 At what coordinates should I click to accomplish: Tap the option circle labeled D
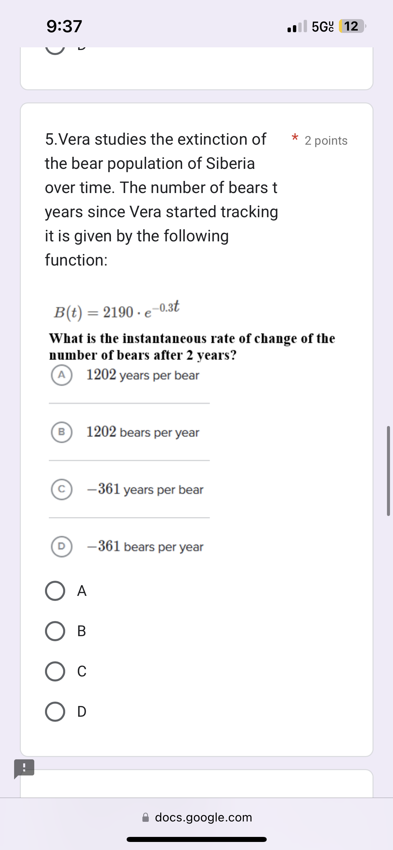point(61,547)
